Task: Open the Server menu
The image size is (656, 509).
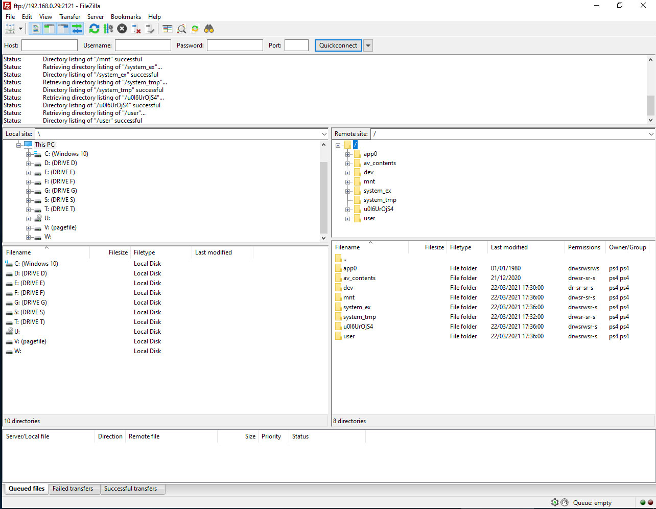Action: click(96, 17)
